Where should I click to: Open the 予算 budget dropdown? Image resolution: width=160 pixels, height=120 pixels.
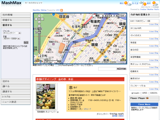pyautogui.click(x=12, y=39)
